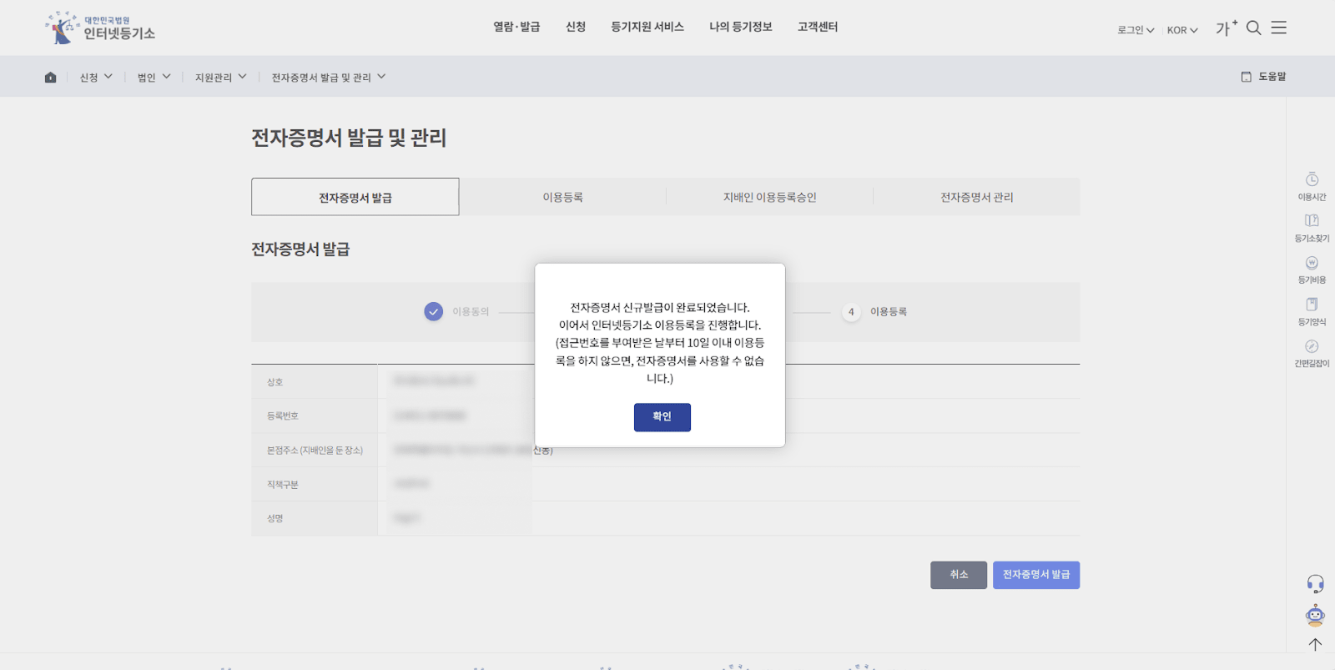Switch to the 이용등록 tab

coord(563,197)
